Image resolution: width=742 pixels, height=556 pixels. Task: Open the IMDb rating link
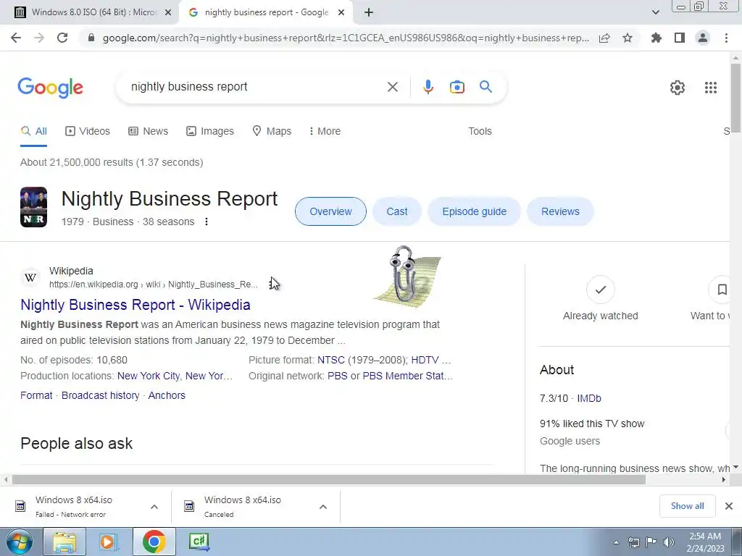click(x=588, y=398)
